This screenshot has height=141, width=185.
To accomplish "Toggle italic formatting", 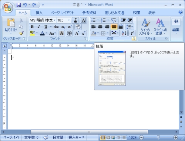I will pos(39,27).
